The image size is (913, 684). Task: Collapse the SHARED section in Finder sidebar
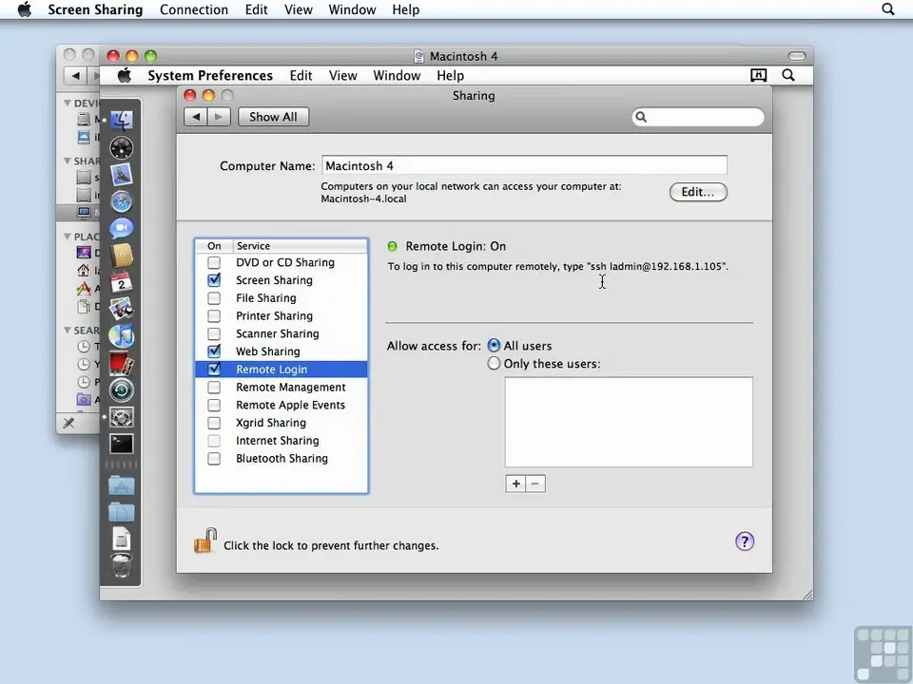(x=68, y=161)
